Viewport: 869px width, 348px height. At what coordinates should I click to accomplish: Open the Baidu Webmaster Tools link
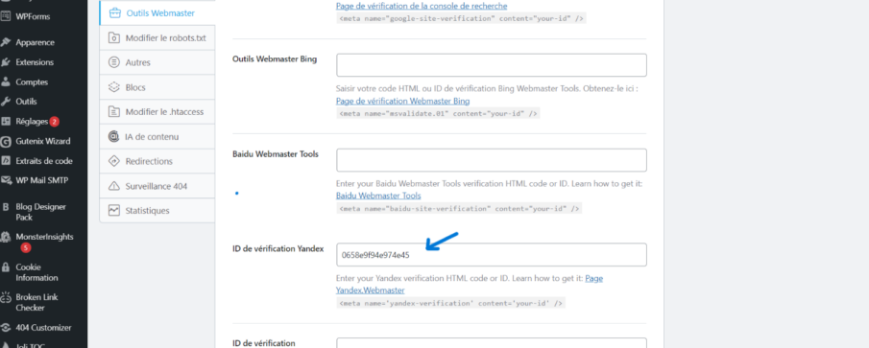pyautogui.click(x=378, y=196)
